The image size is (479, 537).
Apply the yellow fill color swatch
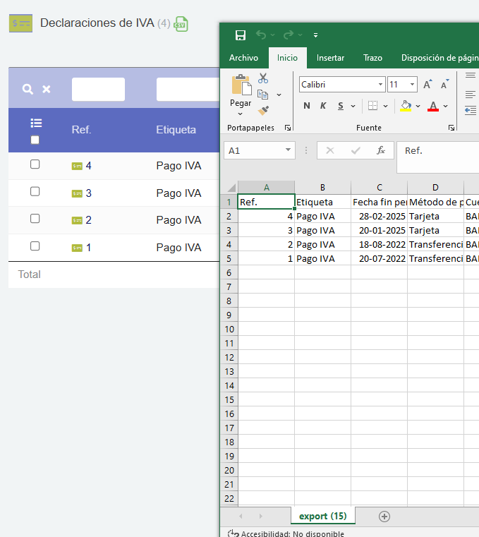pyautogui.click(x=406, y=106)
